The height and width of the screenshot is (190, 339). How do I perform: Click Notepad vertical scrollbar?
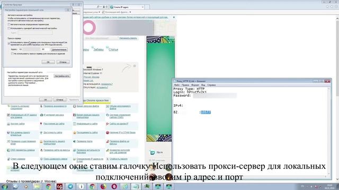coord(329,131)
